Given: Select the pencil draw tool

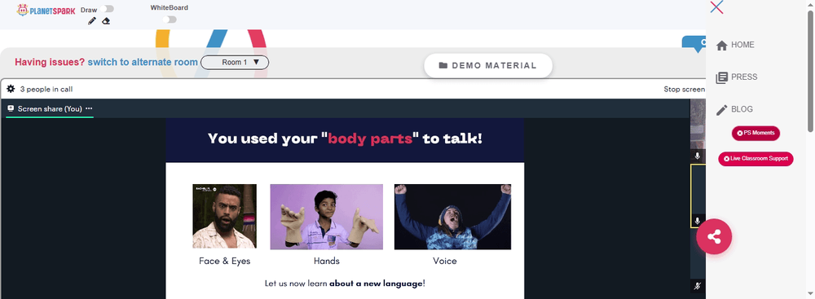Looking at the screenshot, I should pyautogui.click(x=92, y=21).
